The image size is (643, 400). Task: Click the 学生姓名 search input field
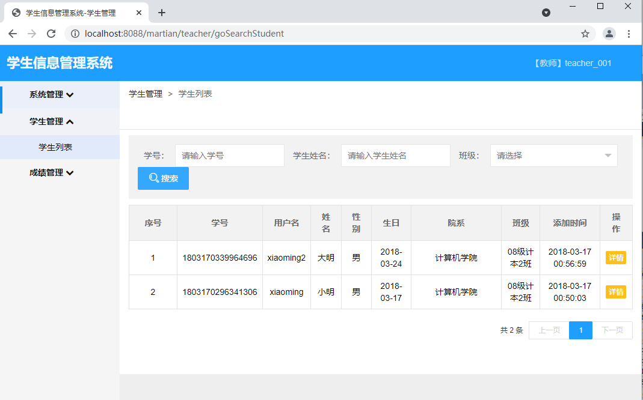click(x=395, y=156)
